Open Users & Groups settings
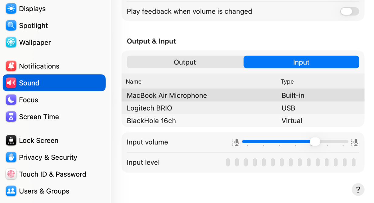The width and height of the screenshot is (374, 203). (11, 191)
